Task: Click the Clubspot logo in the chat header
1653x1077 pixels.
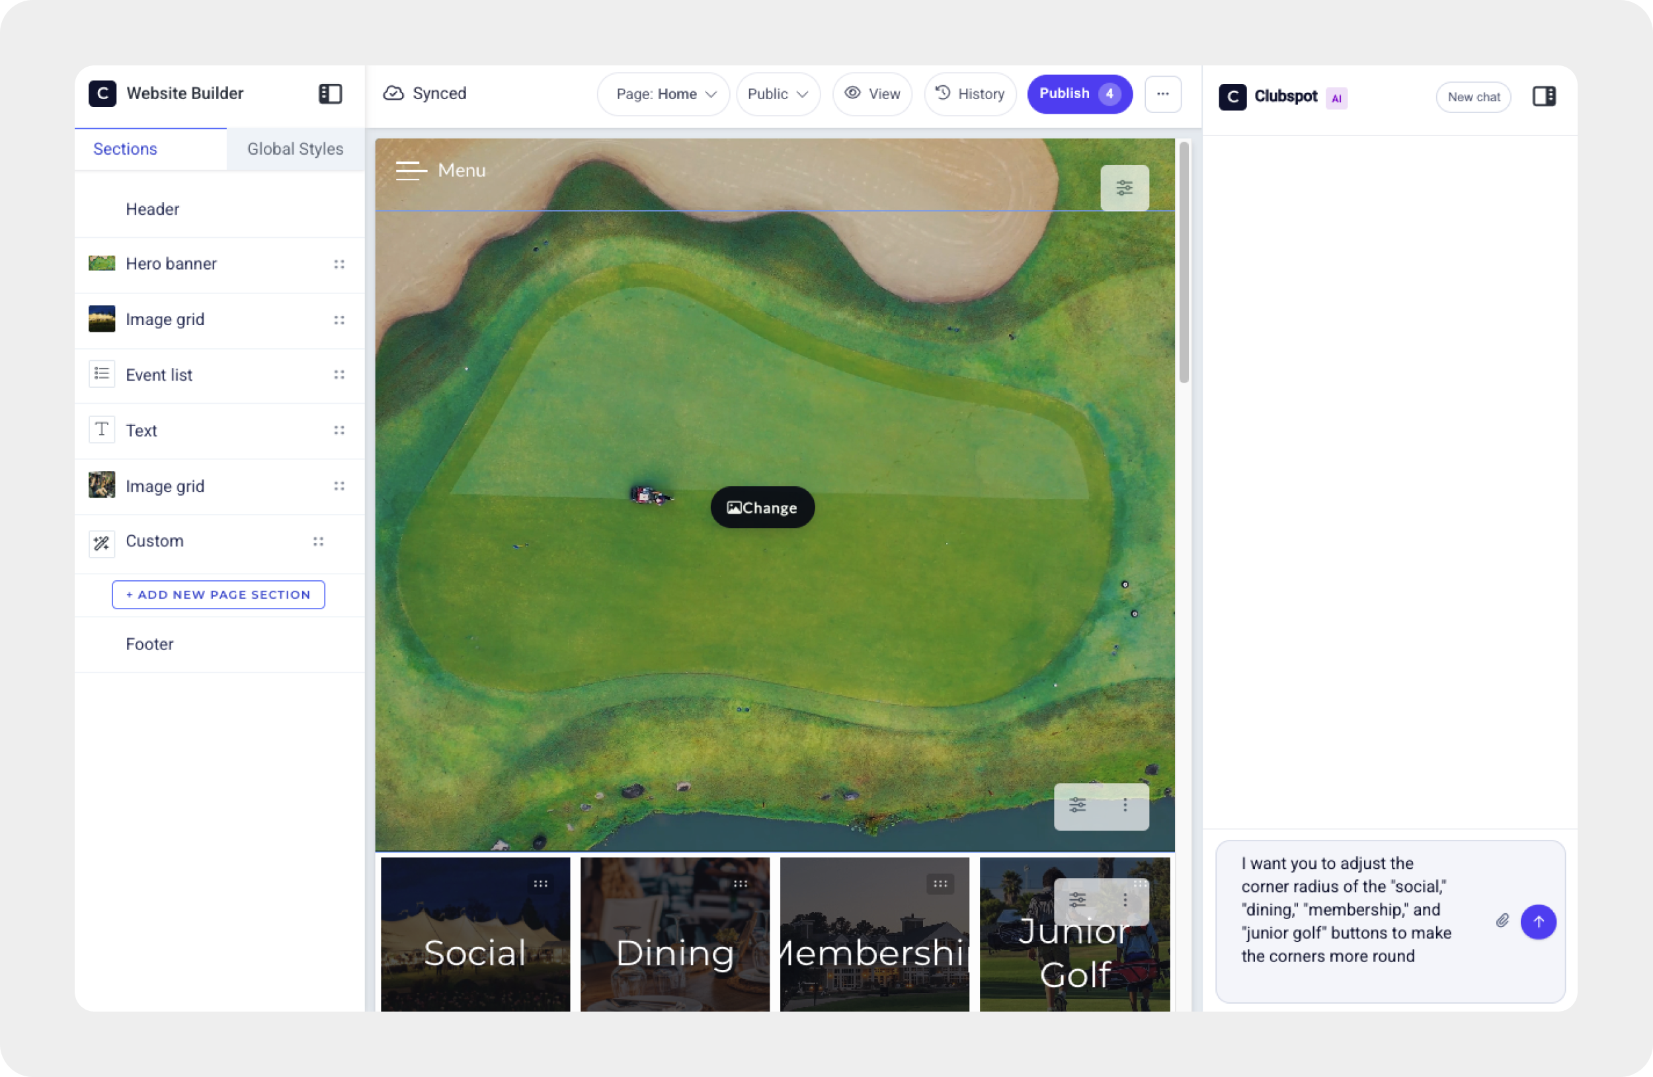Action: pos(1232,97)
